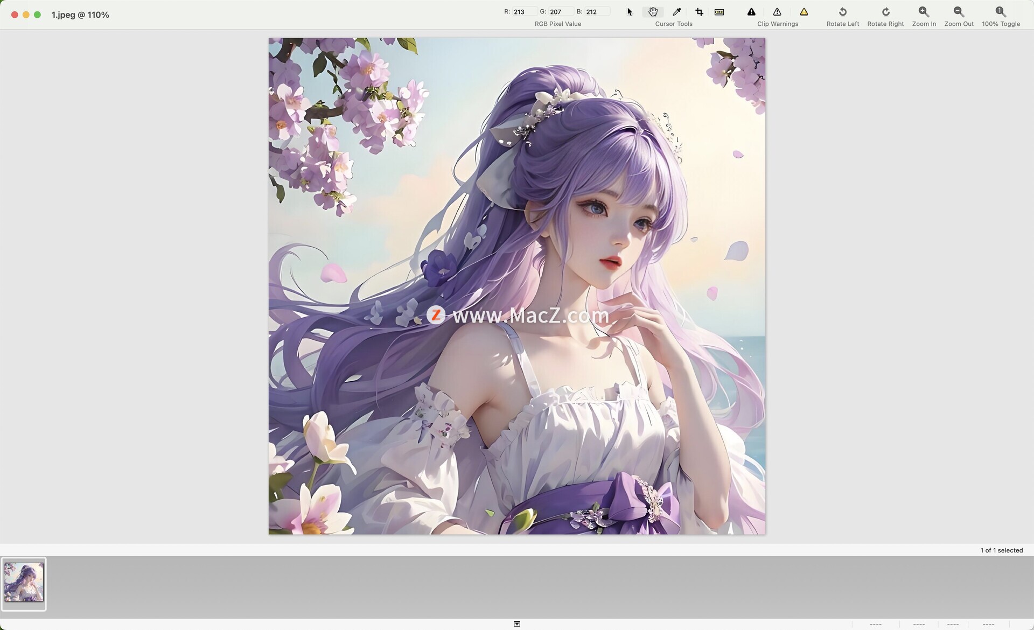
Task: Expand the bottom panel disclosure arrow
Action: click(x=517, y=624)
